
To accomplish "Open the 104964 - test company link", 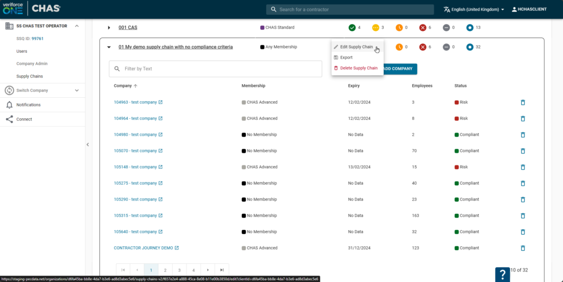I will pyautogui.click(x=135, y=118).
